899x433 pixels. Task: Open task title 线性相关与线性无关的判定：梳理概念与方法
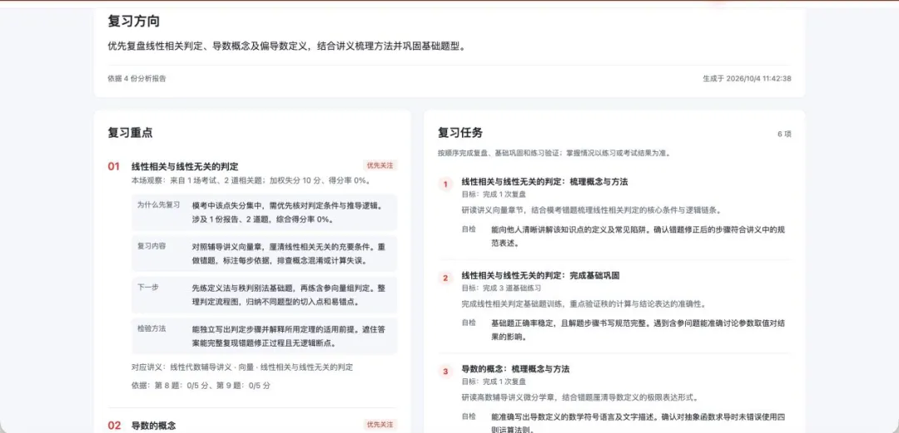(544, 181)
